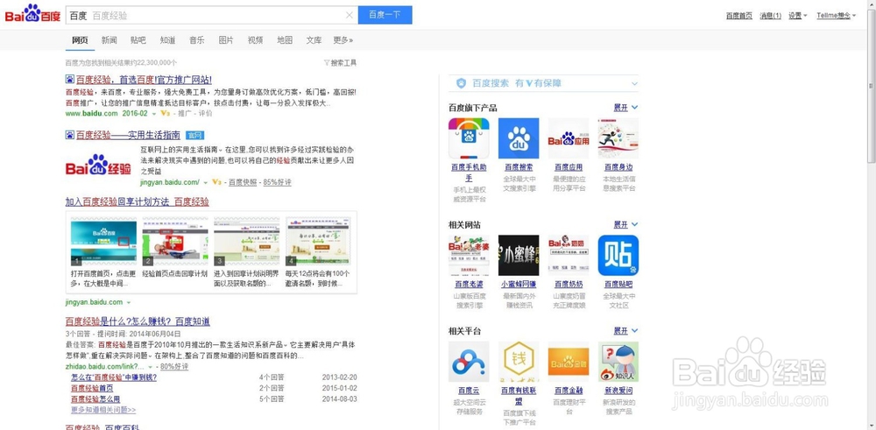Open the 百度快照 cached page link

243,183
